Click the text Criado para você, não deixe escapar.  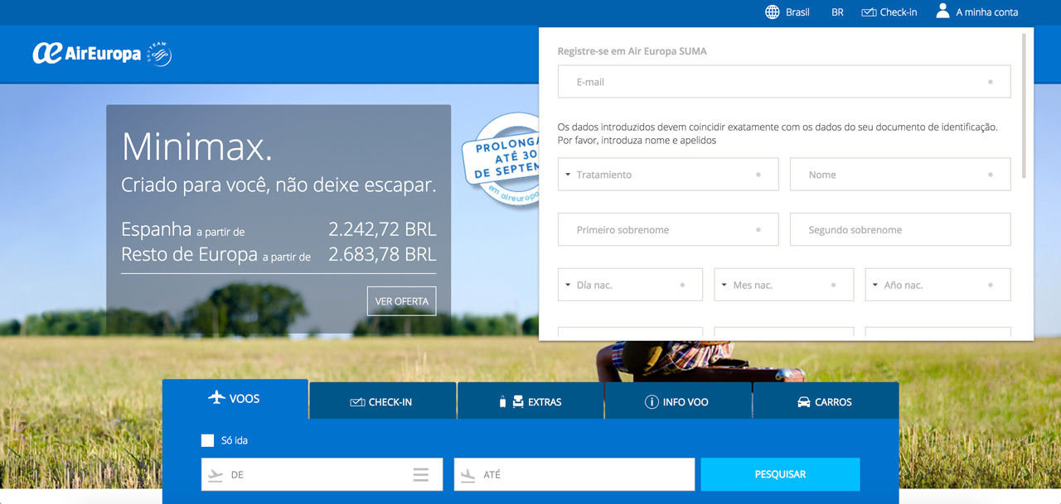pyautogui.click(x=279, y=185)
